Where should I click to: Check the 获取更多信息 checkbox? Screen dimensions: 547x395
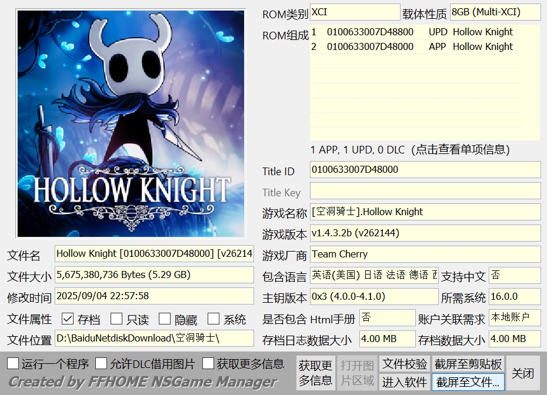coord(208,364)
